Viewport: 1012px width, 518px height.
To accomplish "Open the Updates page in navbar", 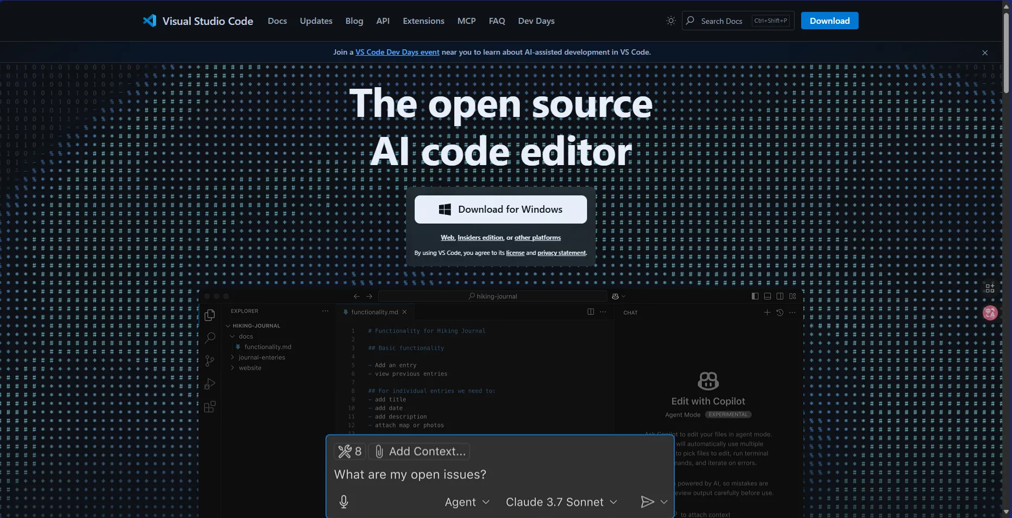I will 316,21.
